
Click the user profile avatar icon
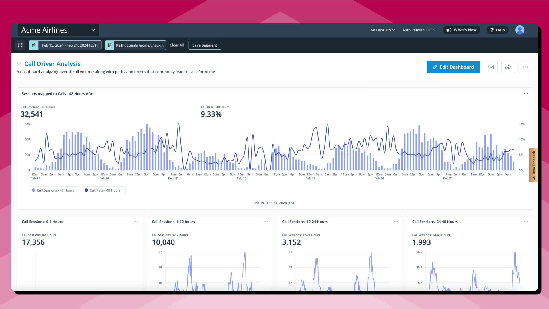point(520,30)
